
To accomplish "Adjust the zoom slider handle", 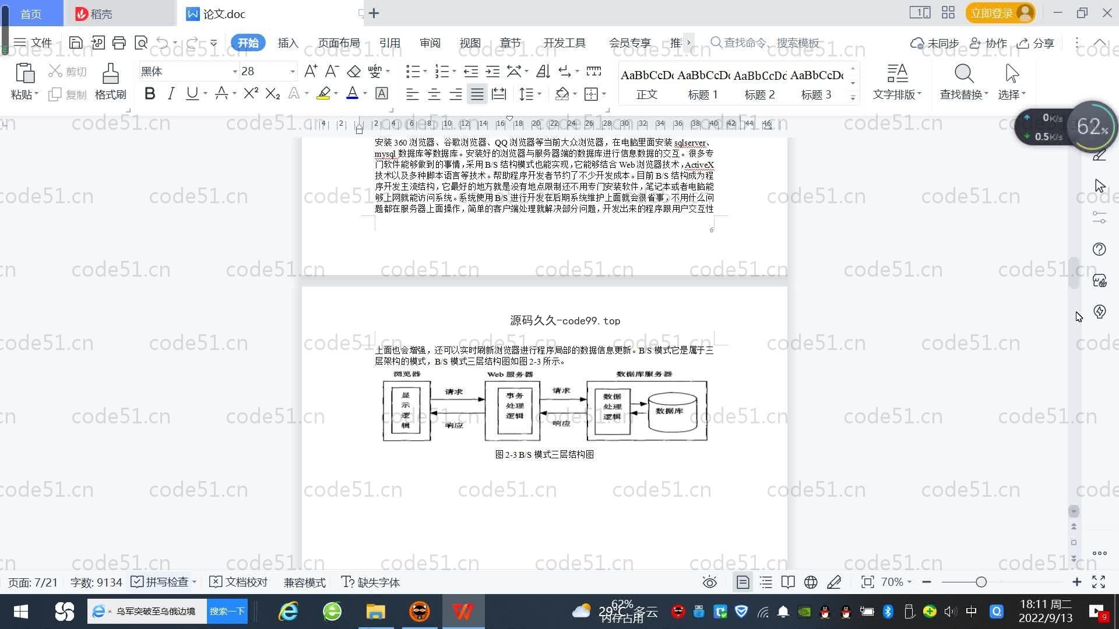I will (x=981, y=582).
